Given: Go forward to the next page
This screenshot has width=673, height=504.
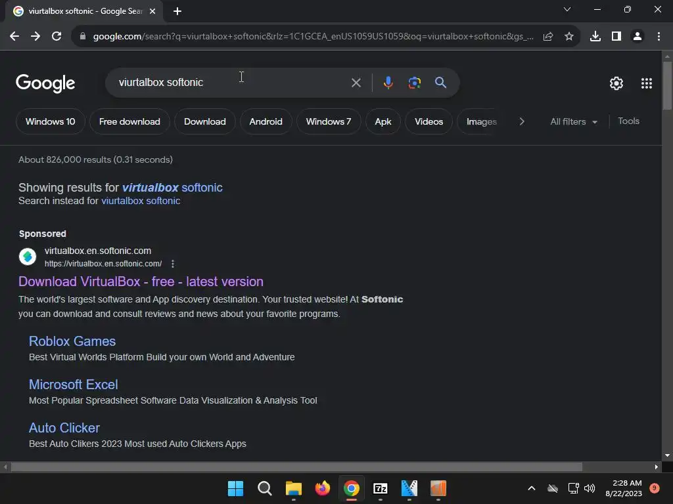Looking at the screenshot, I should pyautogui.click(x=35, y=37).
